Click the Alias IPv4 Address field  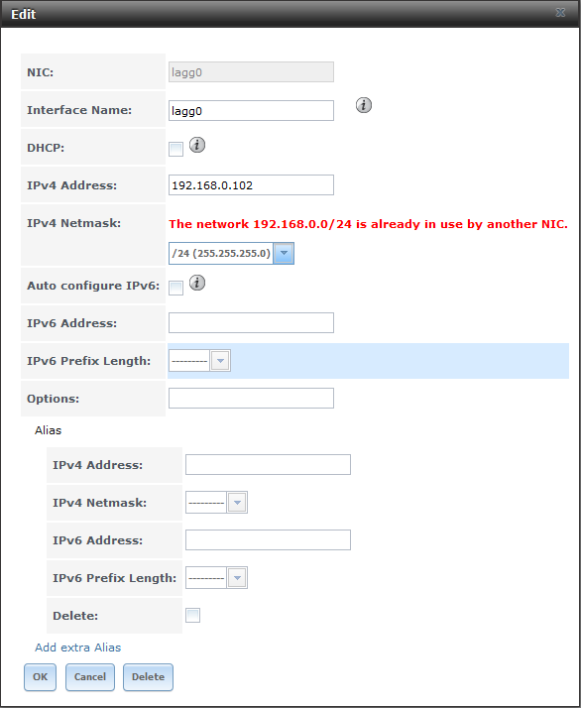[268, 465]
